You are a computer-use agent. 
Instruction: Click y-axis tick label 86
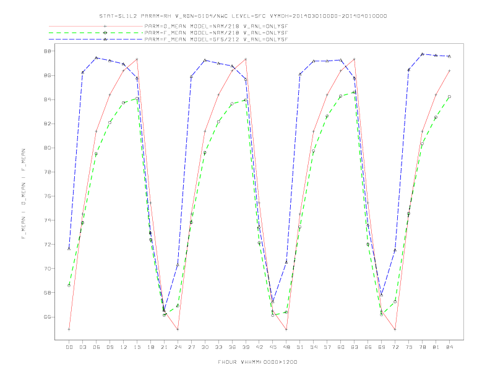(x=47, y=75)
